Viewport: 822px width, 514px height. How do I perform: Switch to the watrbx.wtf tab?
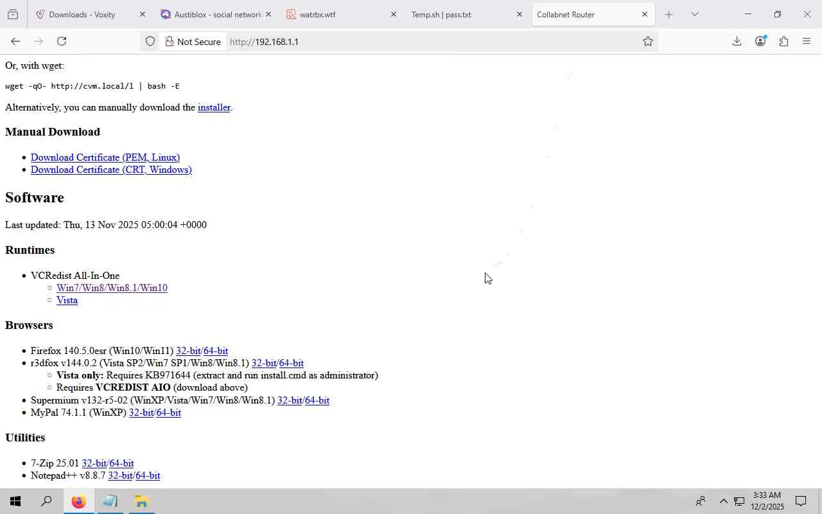[340, 14]
